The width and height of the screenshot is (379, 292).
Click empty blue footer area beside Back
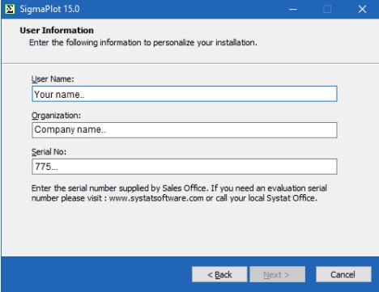click(95, 274)
